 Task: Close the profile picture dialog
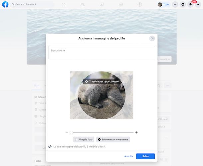point(152,39)
